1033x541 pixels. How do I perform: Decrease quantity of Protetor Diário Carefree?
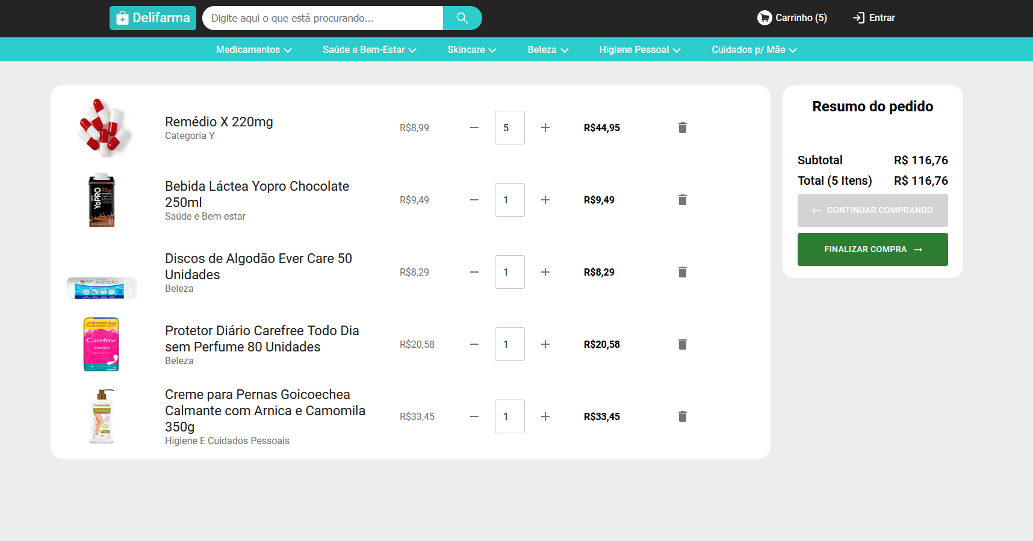(x=474, y=344)
